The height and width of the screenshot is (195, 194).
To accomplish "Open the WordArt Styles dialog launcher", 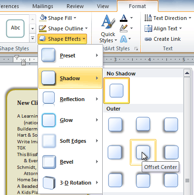I will 136,48.
